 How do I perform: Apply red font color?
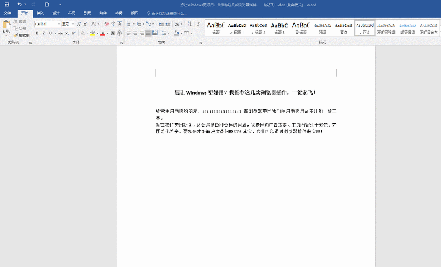pos(103,33)
